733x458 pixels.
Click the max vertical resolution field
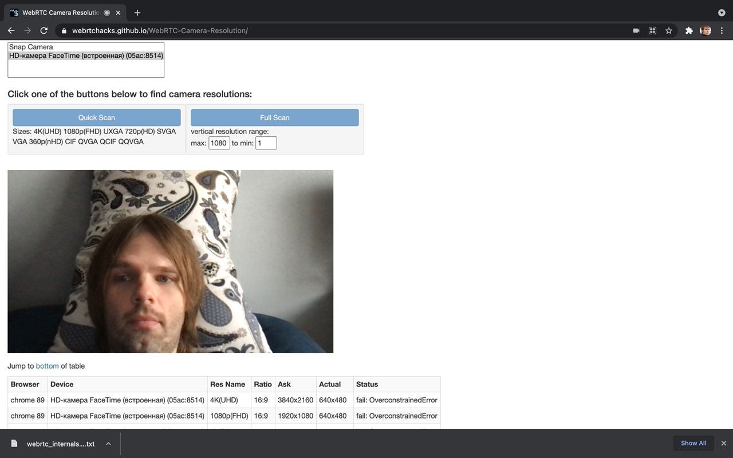coord(219,143)
